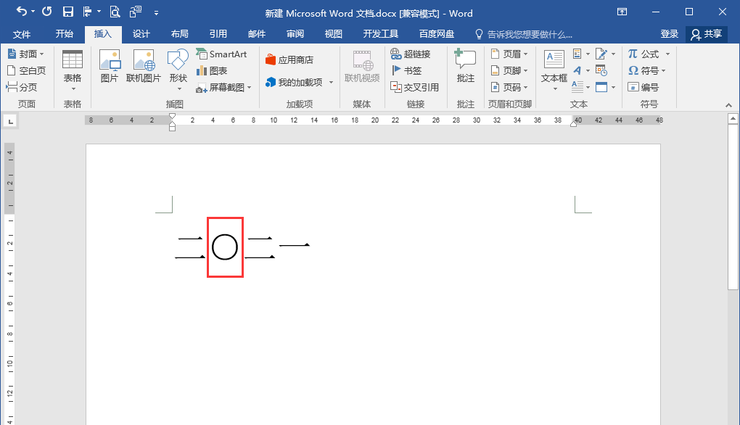
Task: Switch to the 布局 (Layout) tab
Action: click(179, 34)
